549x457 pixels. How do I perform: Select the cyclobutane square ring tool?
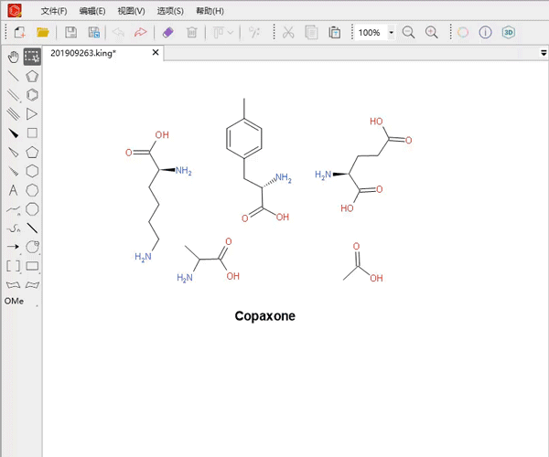[32, 133]
